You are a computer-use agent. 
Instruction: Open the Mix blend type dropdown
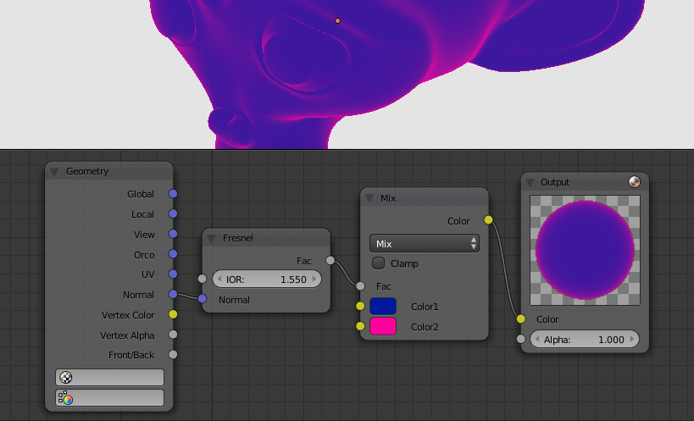424,244
